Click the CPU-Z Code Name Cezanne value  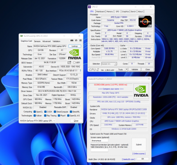[x=110, y=20]
